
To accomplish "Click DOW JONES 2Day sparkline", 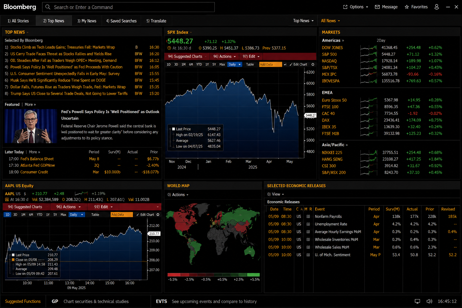I will pos(368,48).
